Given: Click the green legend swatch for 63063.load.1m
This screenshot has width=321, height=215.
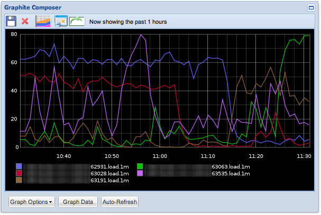Looking at the screenshot, I should tap(140, 166).
